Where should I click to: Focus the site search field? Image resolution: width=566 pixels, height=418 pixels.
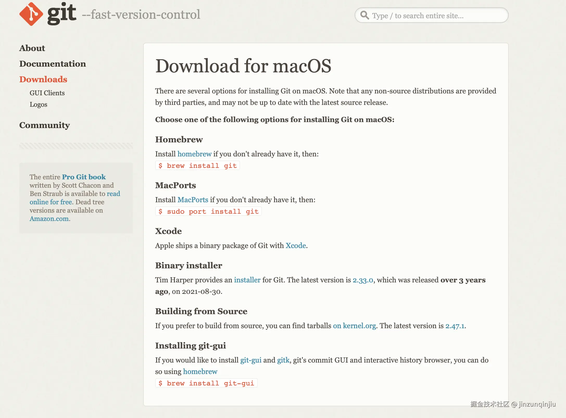click(431, 15)
